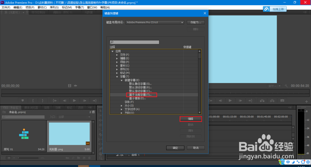Click the 拖拽上传 button
Image resolution: width=311 pixels, height=167 pixels.
tap(275, 9)
